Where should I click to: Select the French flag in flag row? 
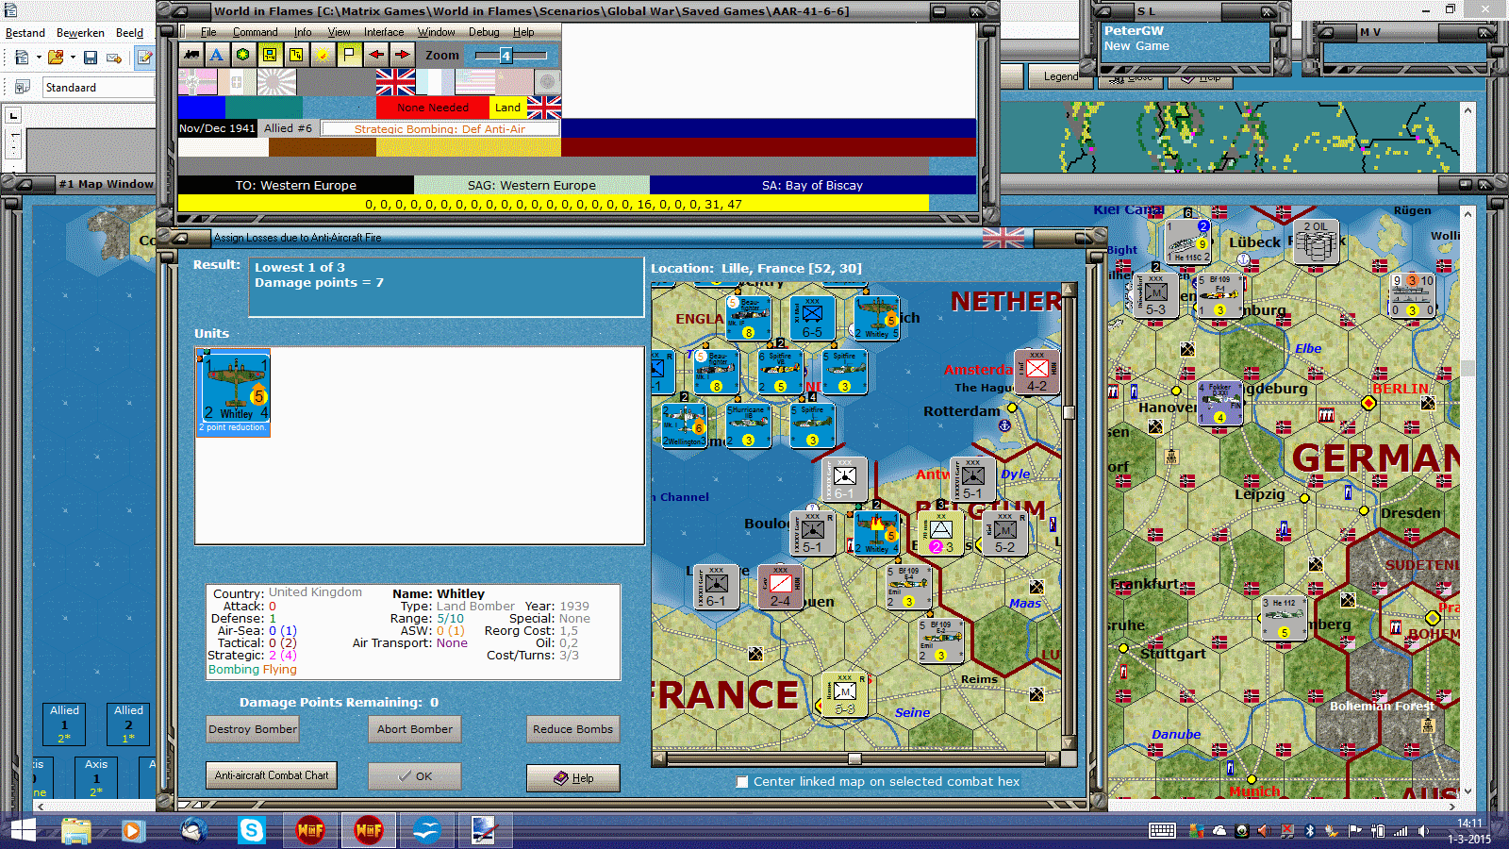point(435,82)
